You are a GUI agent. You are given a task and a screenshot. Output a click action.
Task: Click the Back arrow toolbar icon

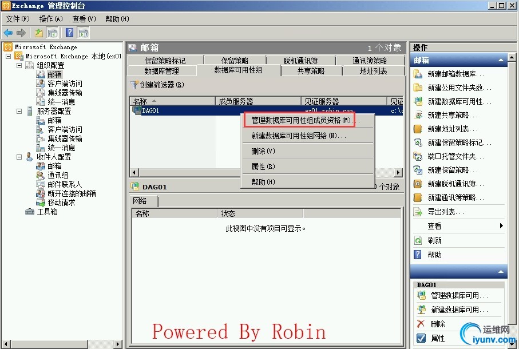(7, 33)
